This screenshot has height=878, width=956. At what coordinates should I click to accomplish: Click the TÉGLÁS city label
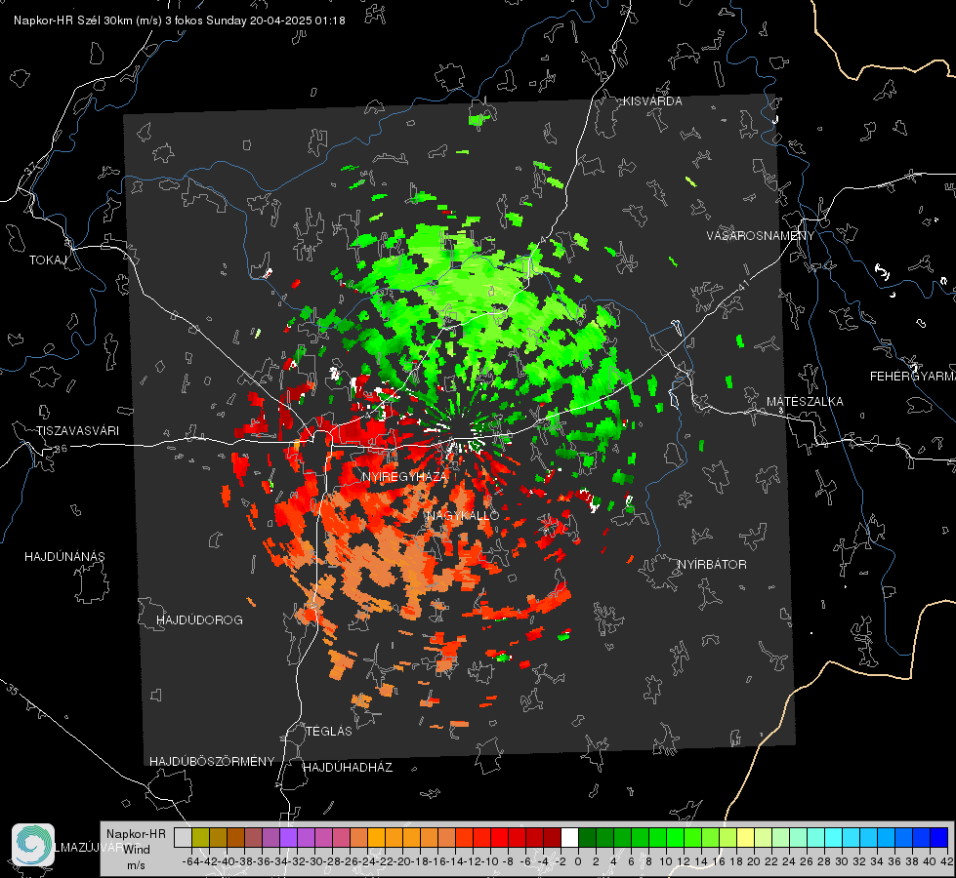[x=329, y=731]
